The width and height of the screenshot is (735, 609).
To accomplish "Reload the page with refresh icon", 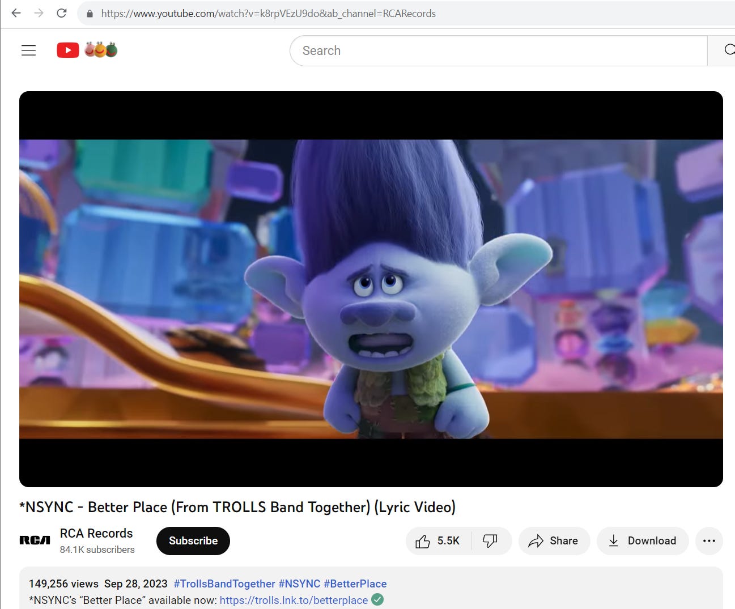I will 62,13.
